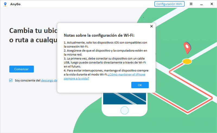Confirm the dialog with OK
This screenshot has height=133, width=217.
pyautogui.click(x=140, y=85)
